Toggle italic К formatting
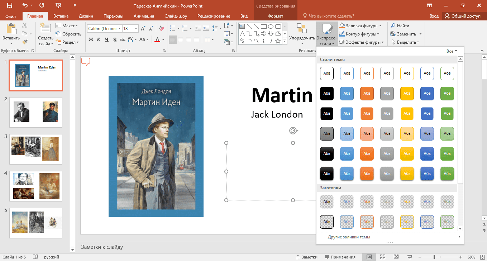 pyautogui.click(x=99, y=39)
